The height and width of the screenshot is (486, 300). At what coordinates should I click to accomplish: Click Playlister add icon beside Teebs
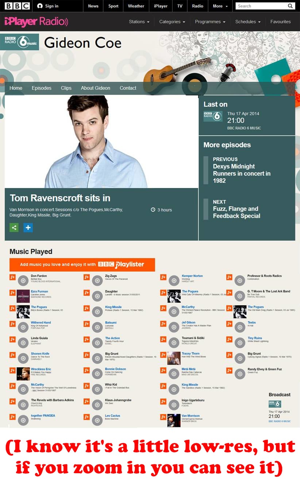click(x=229, y=324)
